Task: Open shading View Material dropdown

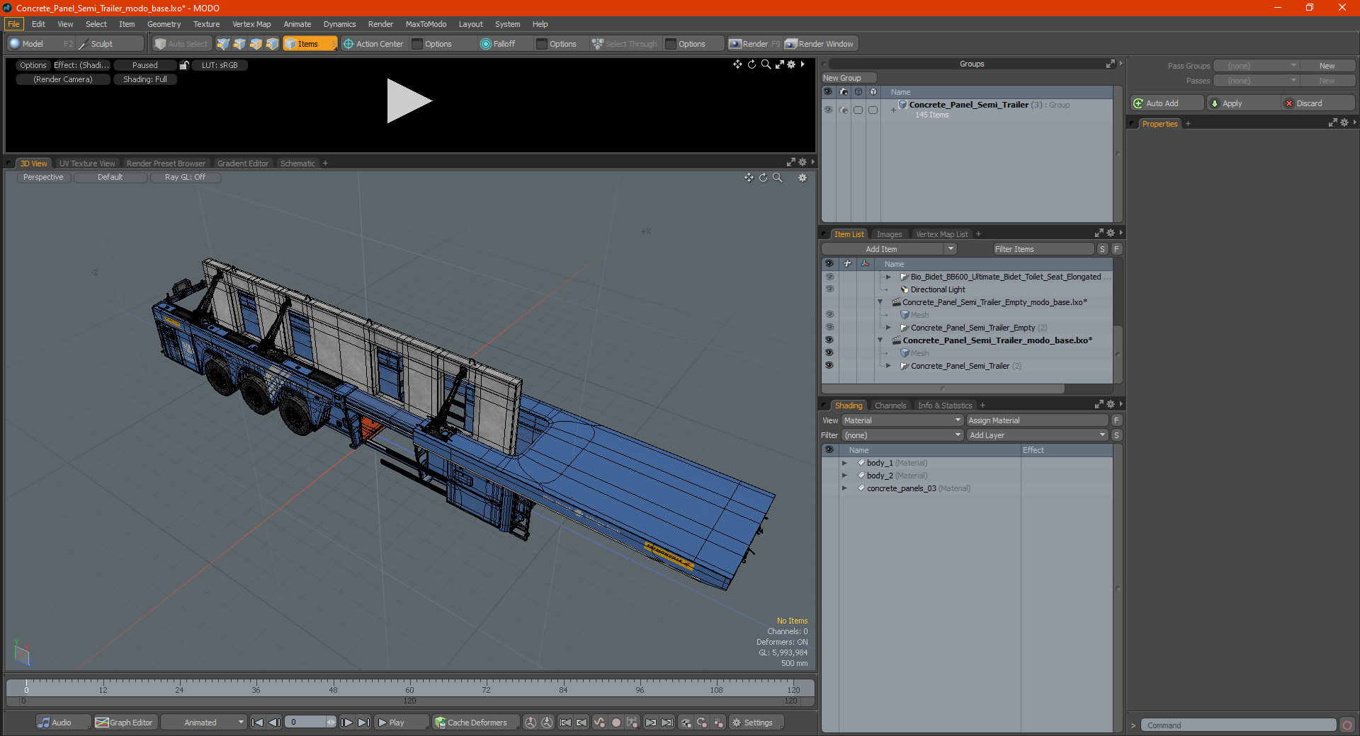Action: click(x=902, y=420)
